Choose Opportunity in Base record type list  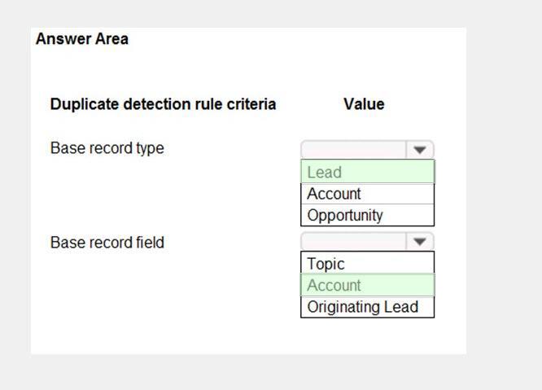tap(368, 215)
